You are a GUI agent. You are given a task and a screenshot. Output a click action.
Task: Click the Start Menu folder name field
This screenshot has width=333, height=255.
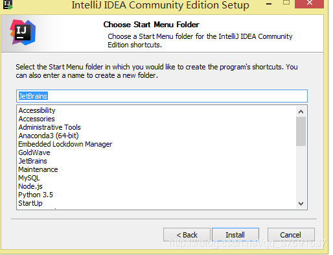coord(162,96)
